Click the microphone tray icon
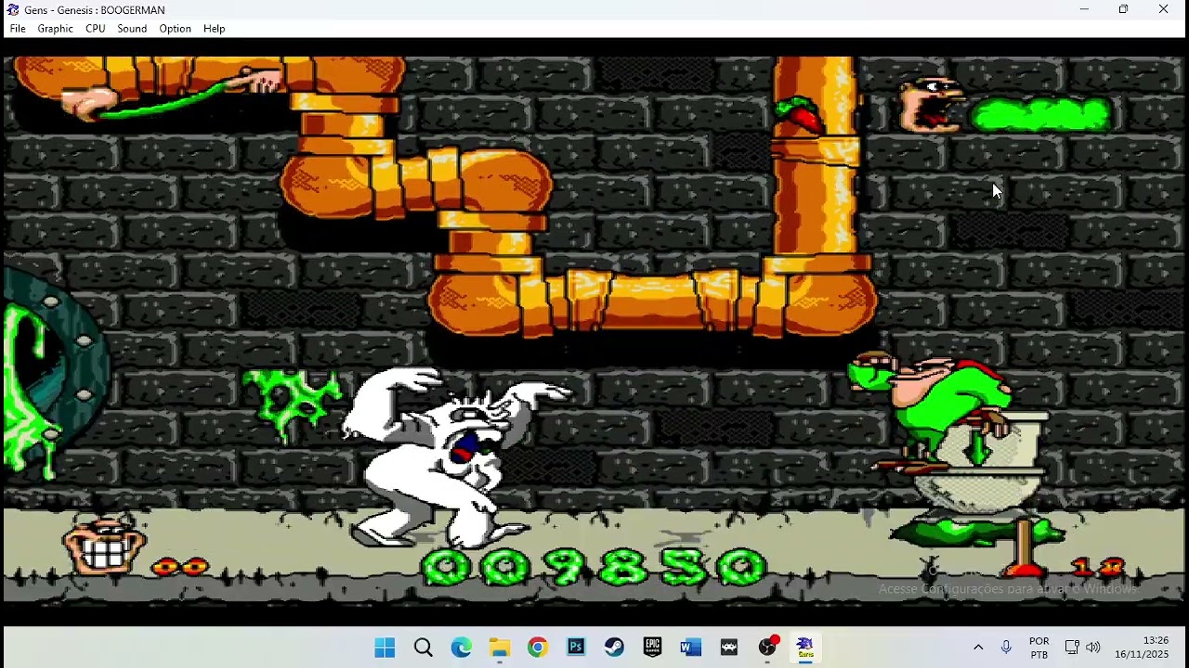This screenshot has height=668, width=1189. tap(1006, 648)
